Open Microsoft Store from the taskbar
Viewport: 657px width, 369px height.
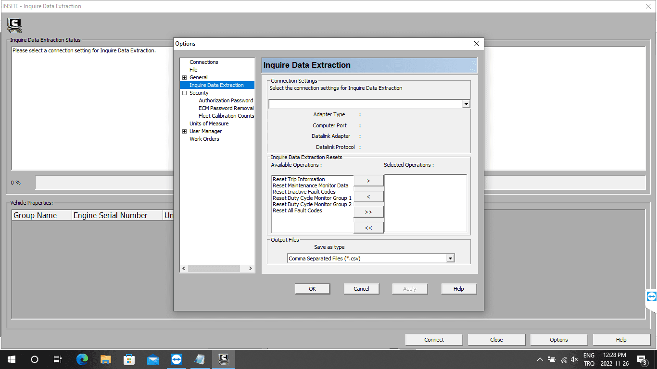[x=129, y=359]
